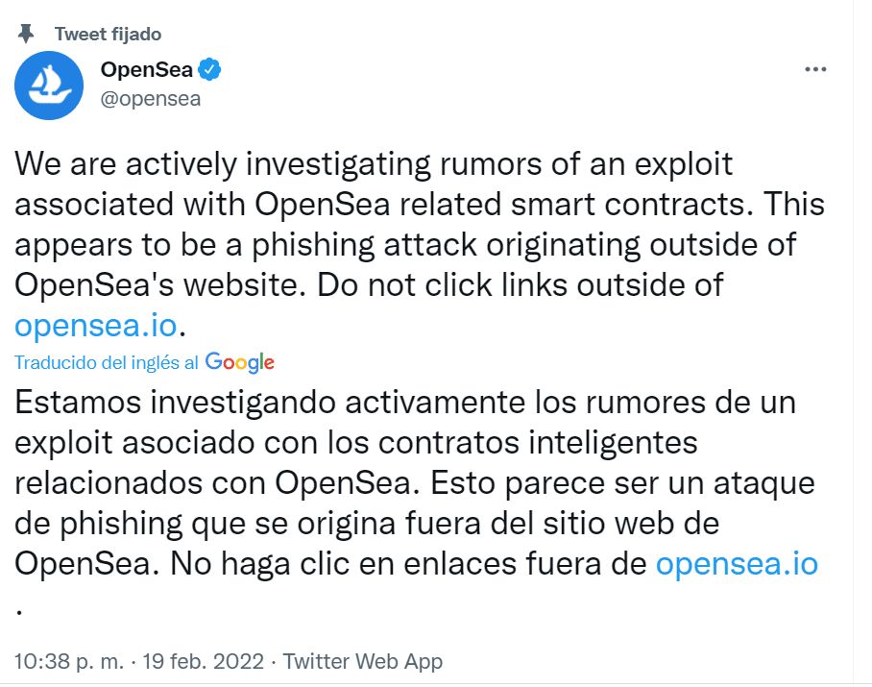Click the "Estamos investigando activamente" translated line
The height and width of the screenshot is (687, 872).
tap(405, 403)
